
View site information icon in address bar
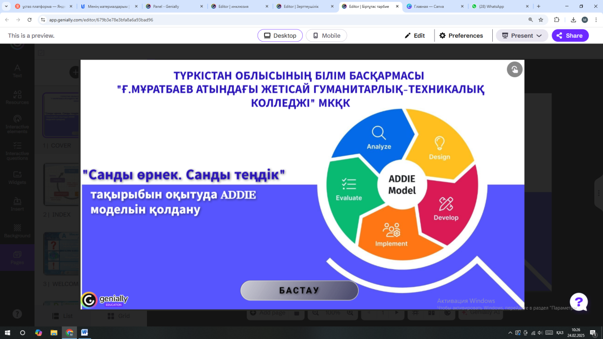(43, 20)
